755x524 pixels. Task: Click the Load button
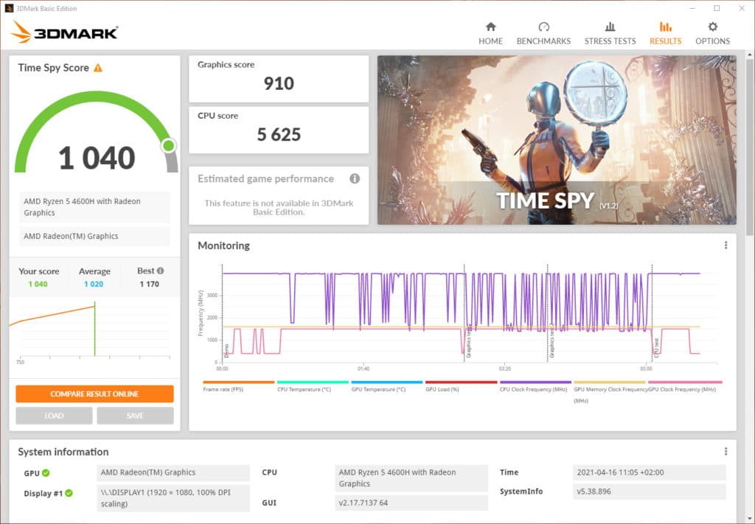tap(54, 416)
